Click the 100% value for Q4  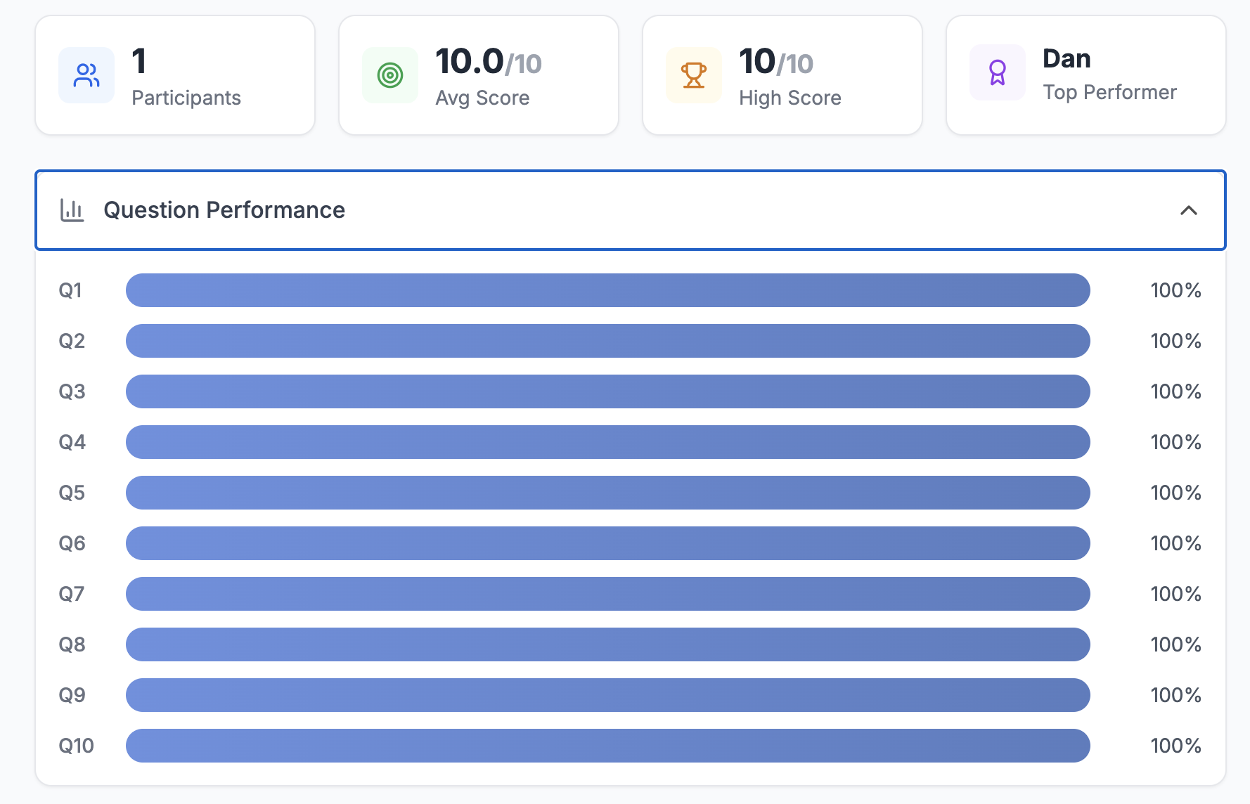[1175, 442]
